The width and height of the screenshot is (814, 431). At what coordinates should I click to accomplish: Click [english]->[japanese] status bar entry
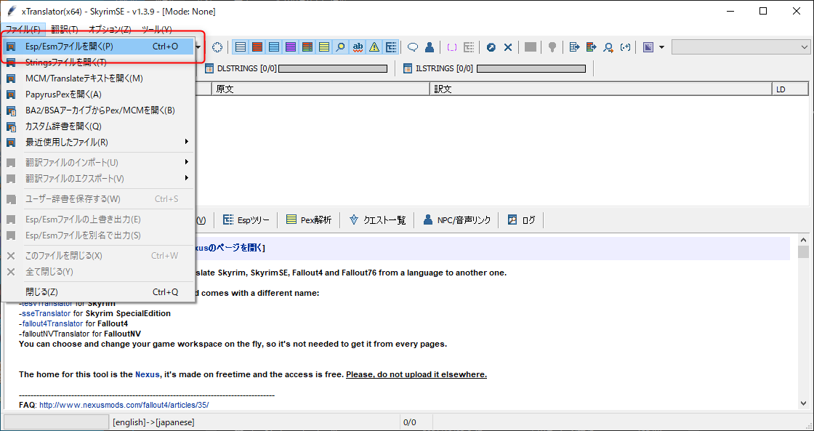153,422
